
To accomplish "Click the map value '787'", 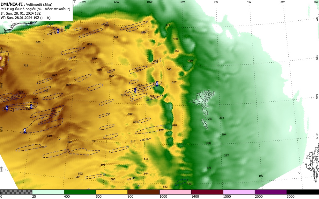I will [55, 28].
